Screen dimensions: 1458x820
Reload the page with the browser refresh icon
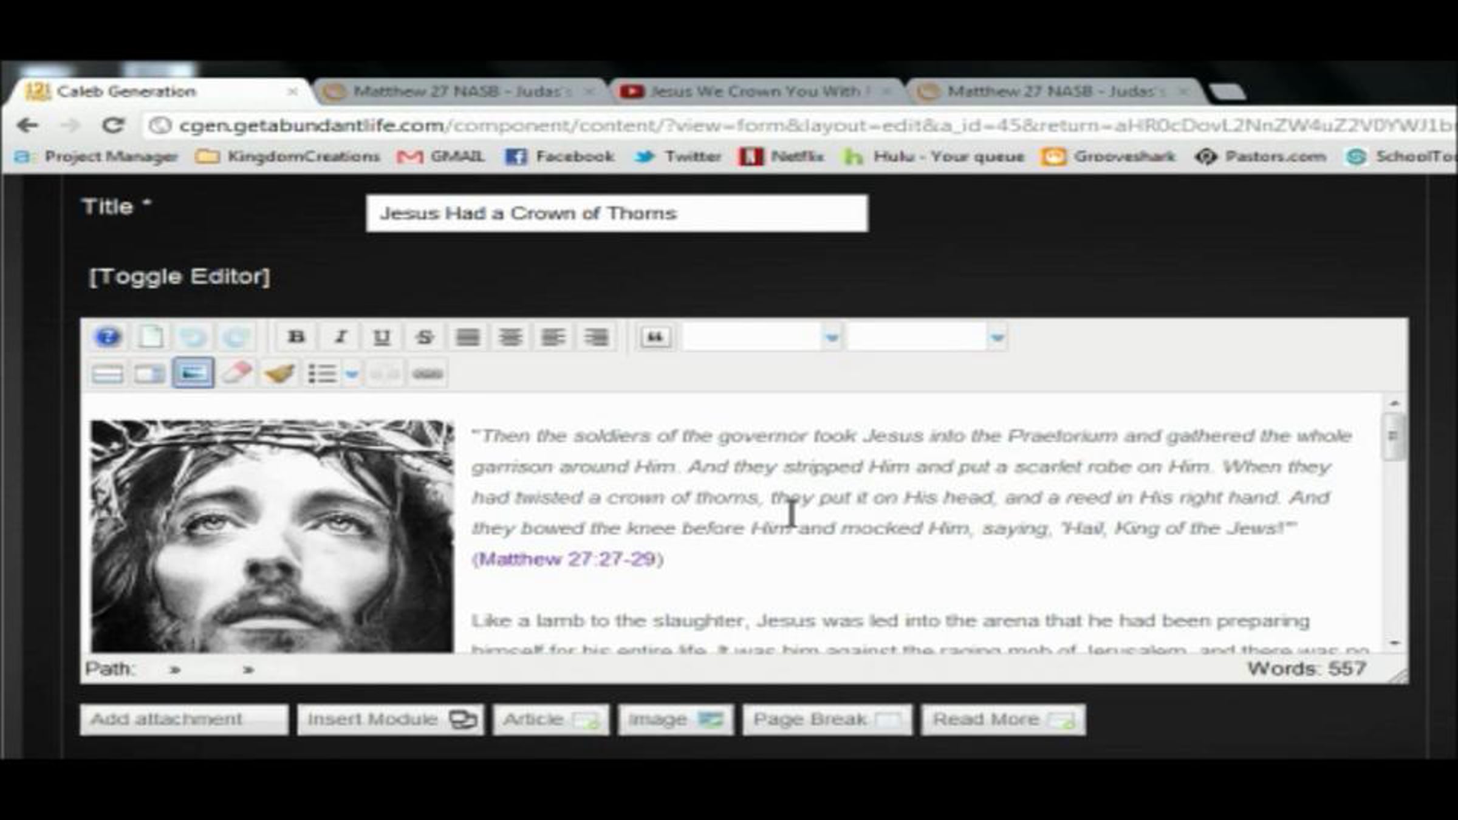113,126
